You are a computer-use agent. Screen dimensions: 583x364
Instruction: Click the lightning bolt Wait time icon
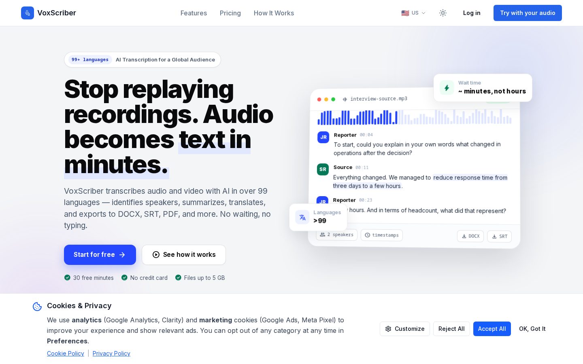coord(447,88)
